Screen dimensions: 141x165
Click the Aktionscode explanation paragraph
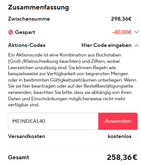pyautogui.click(x=72, y=80)
